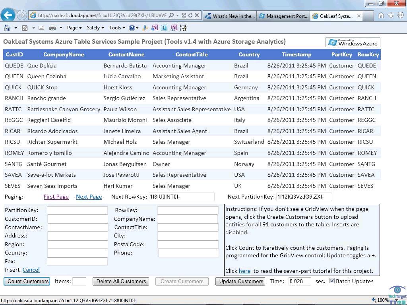Stop loading with the address bar X icon
The width and height of the screenshot is (407, 305).
click(197, 15)
